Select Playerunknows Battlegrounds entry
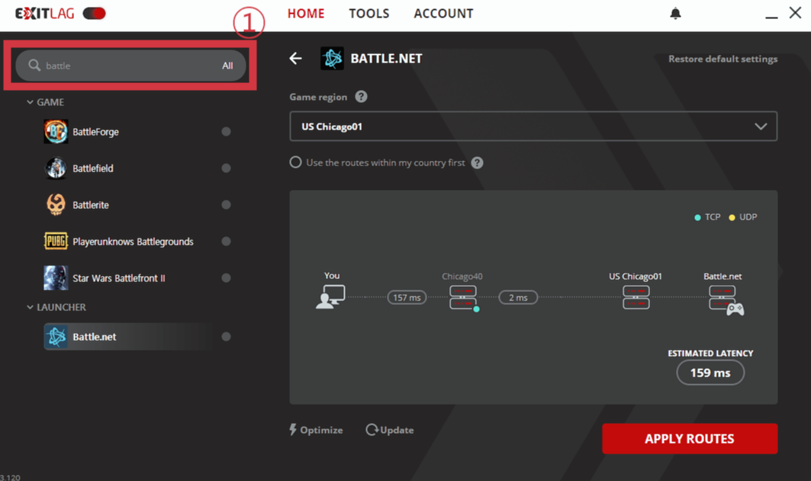The width and height of the screenshot is (811, 481). (x=133, y=242)
